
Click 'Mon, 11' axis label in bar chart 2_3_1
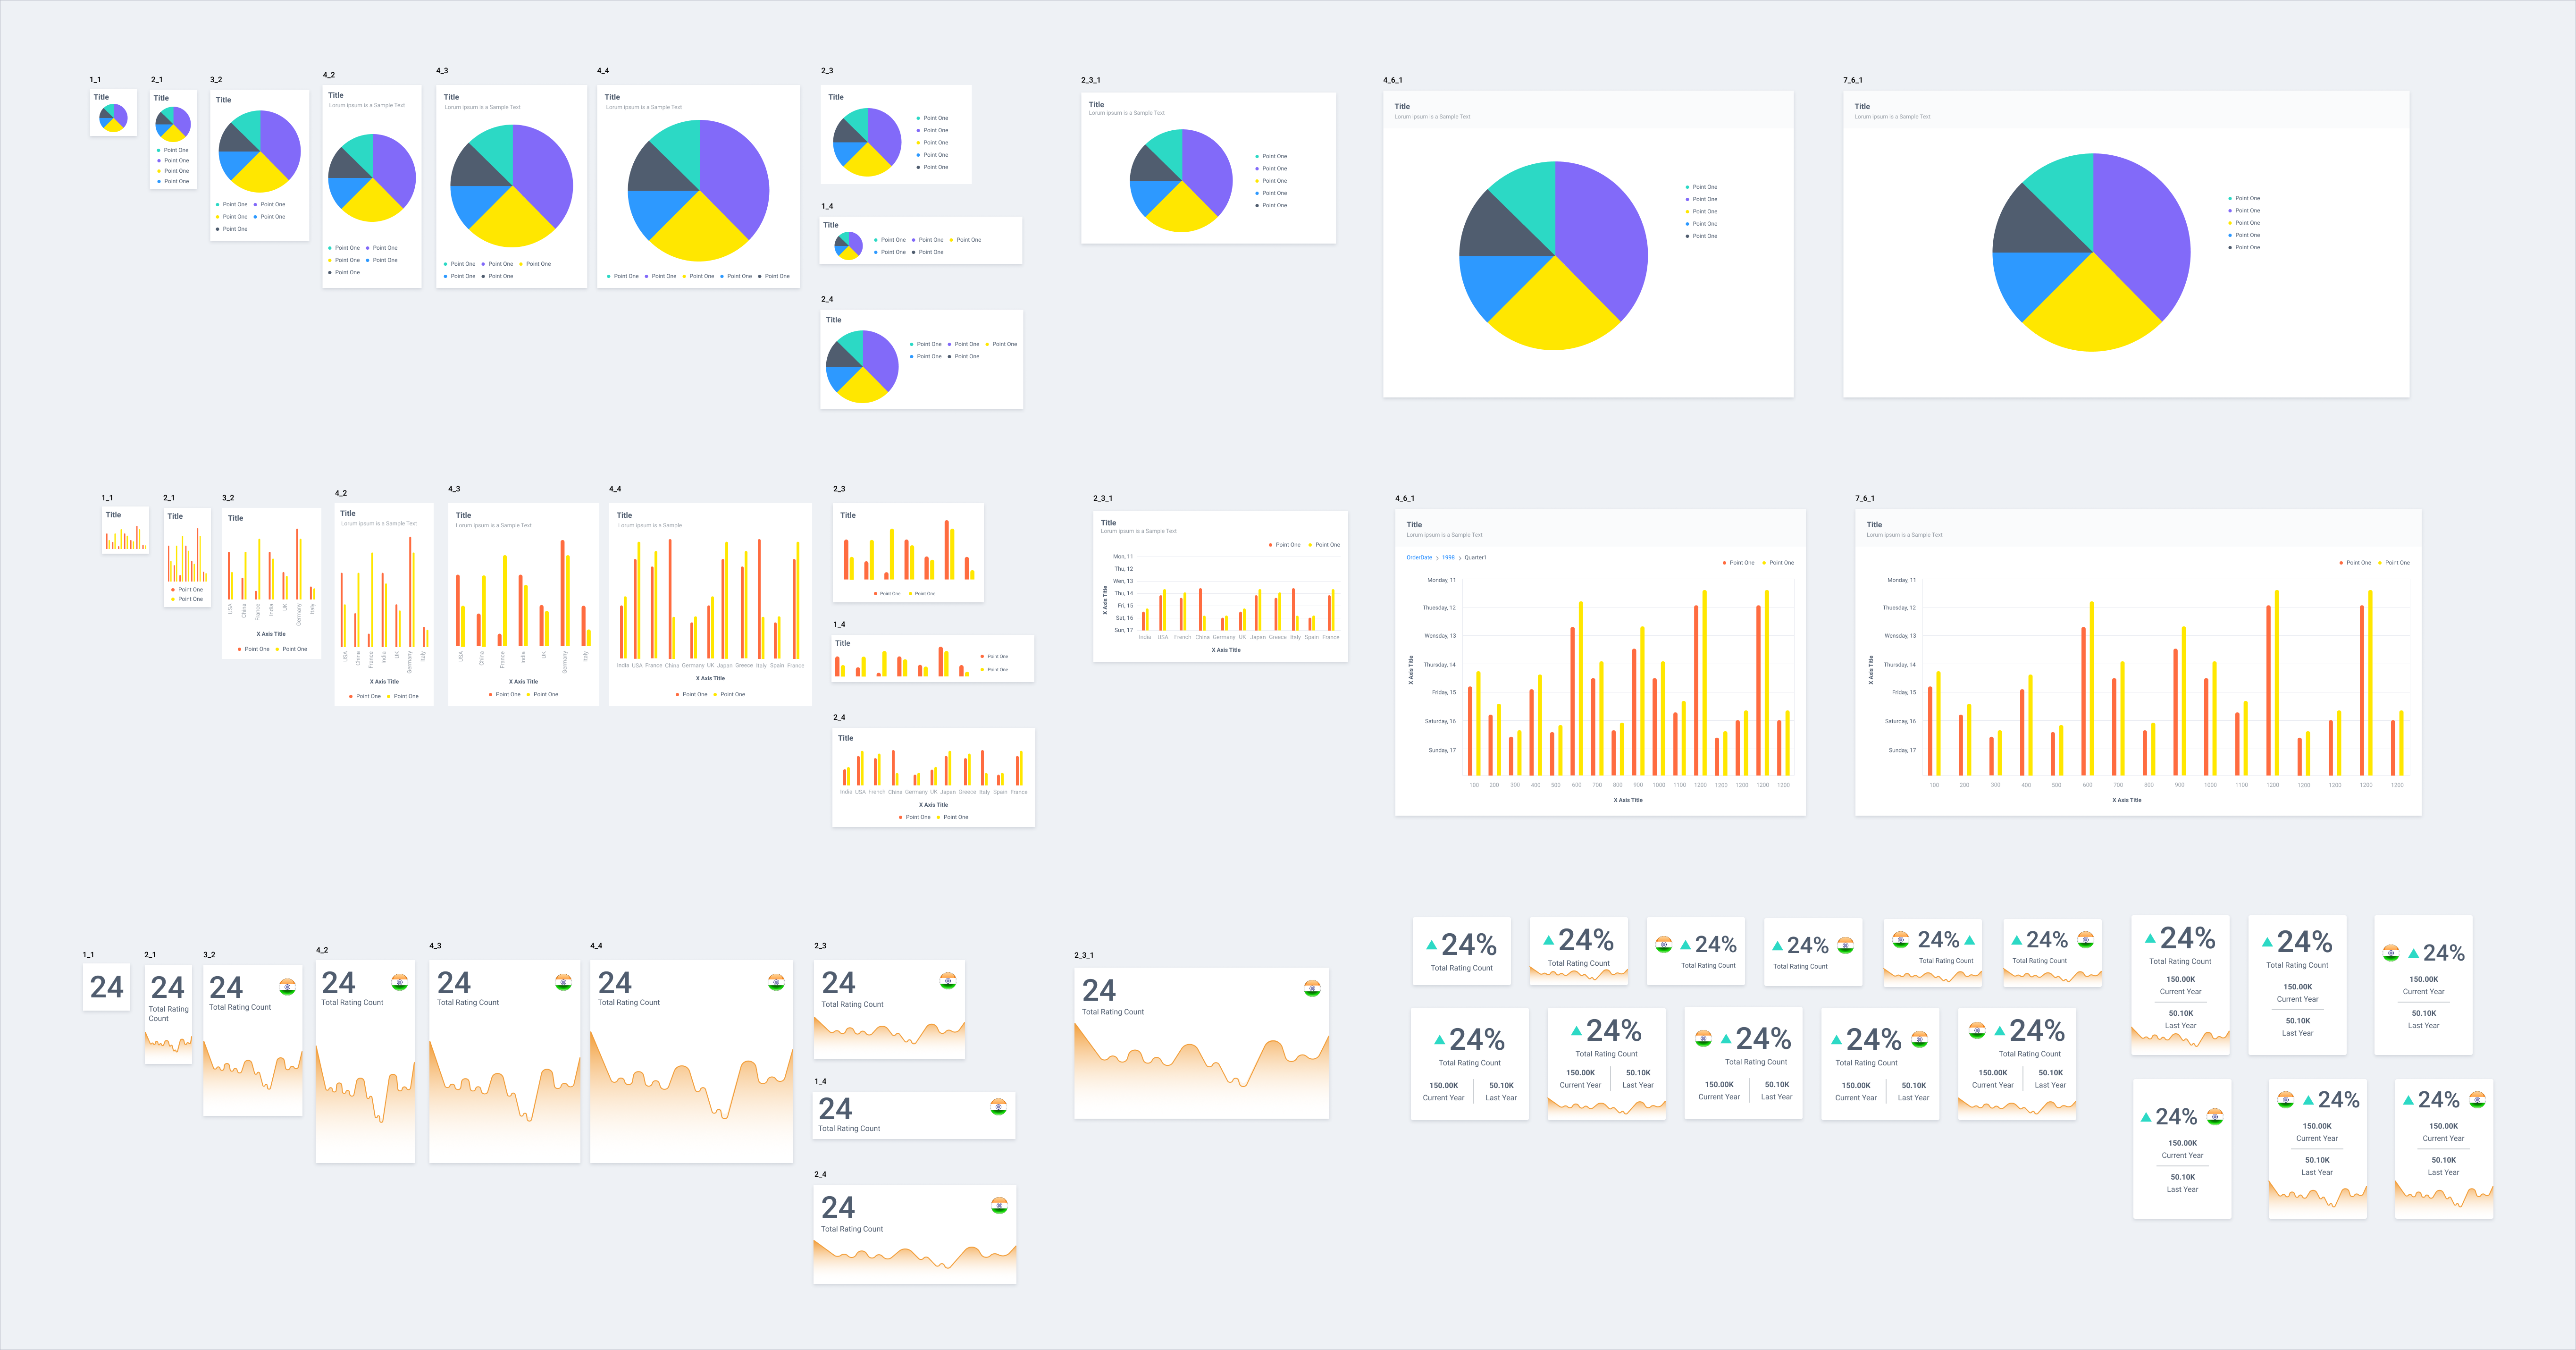tap(1123, 557)
